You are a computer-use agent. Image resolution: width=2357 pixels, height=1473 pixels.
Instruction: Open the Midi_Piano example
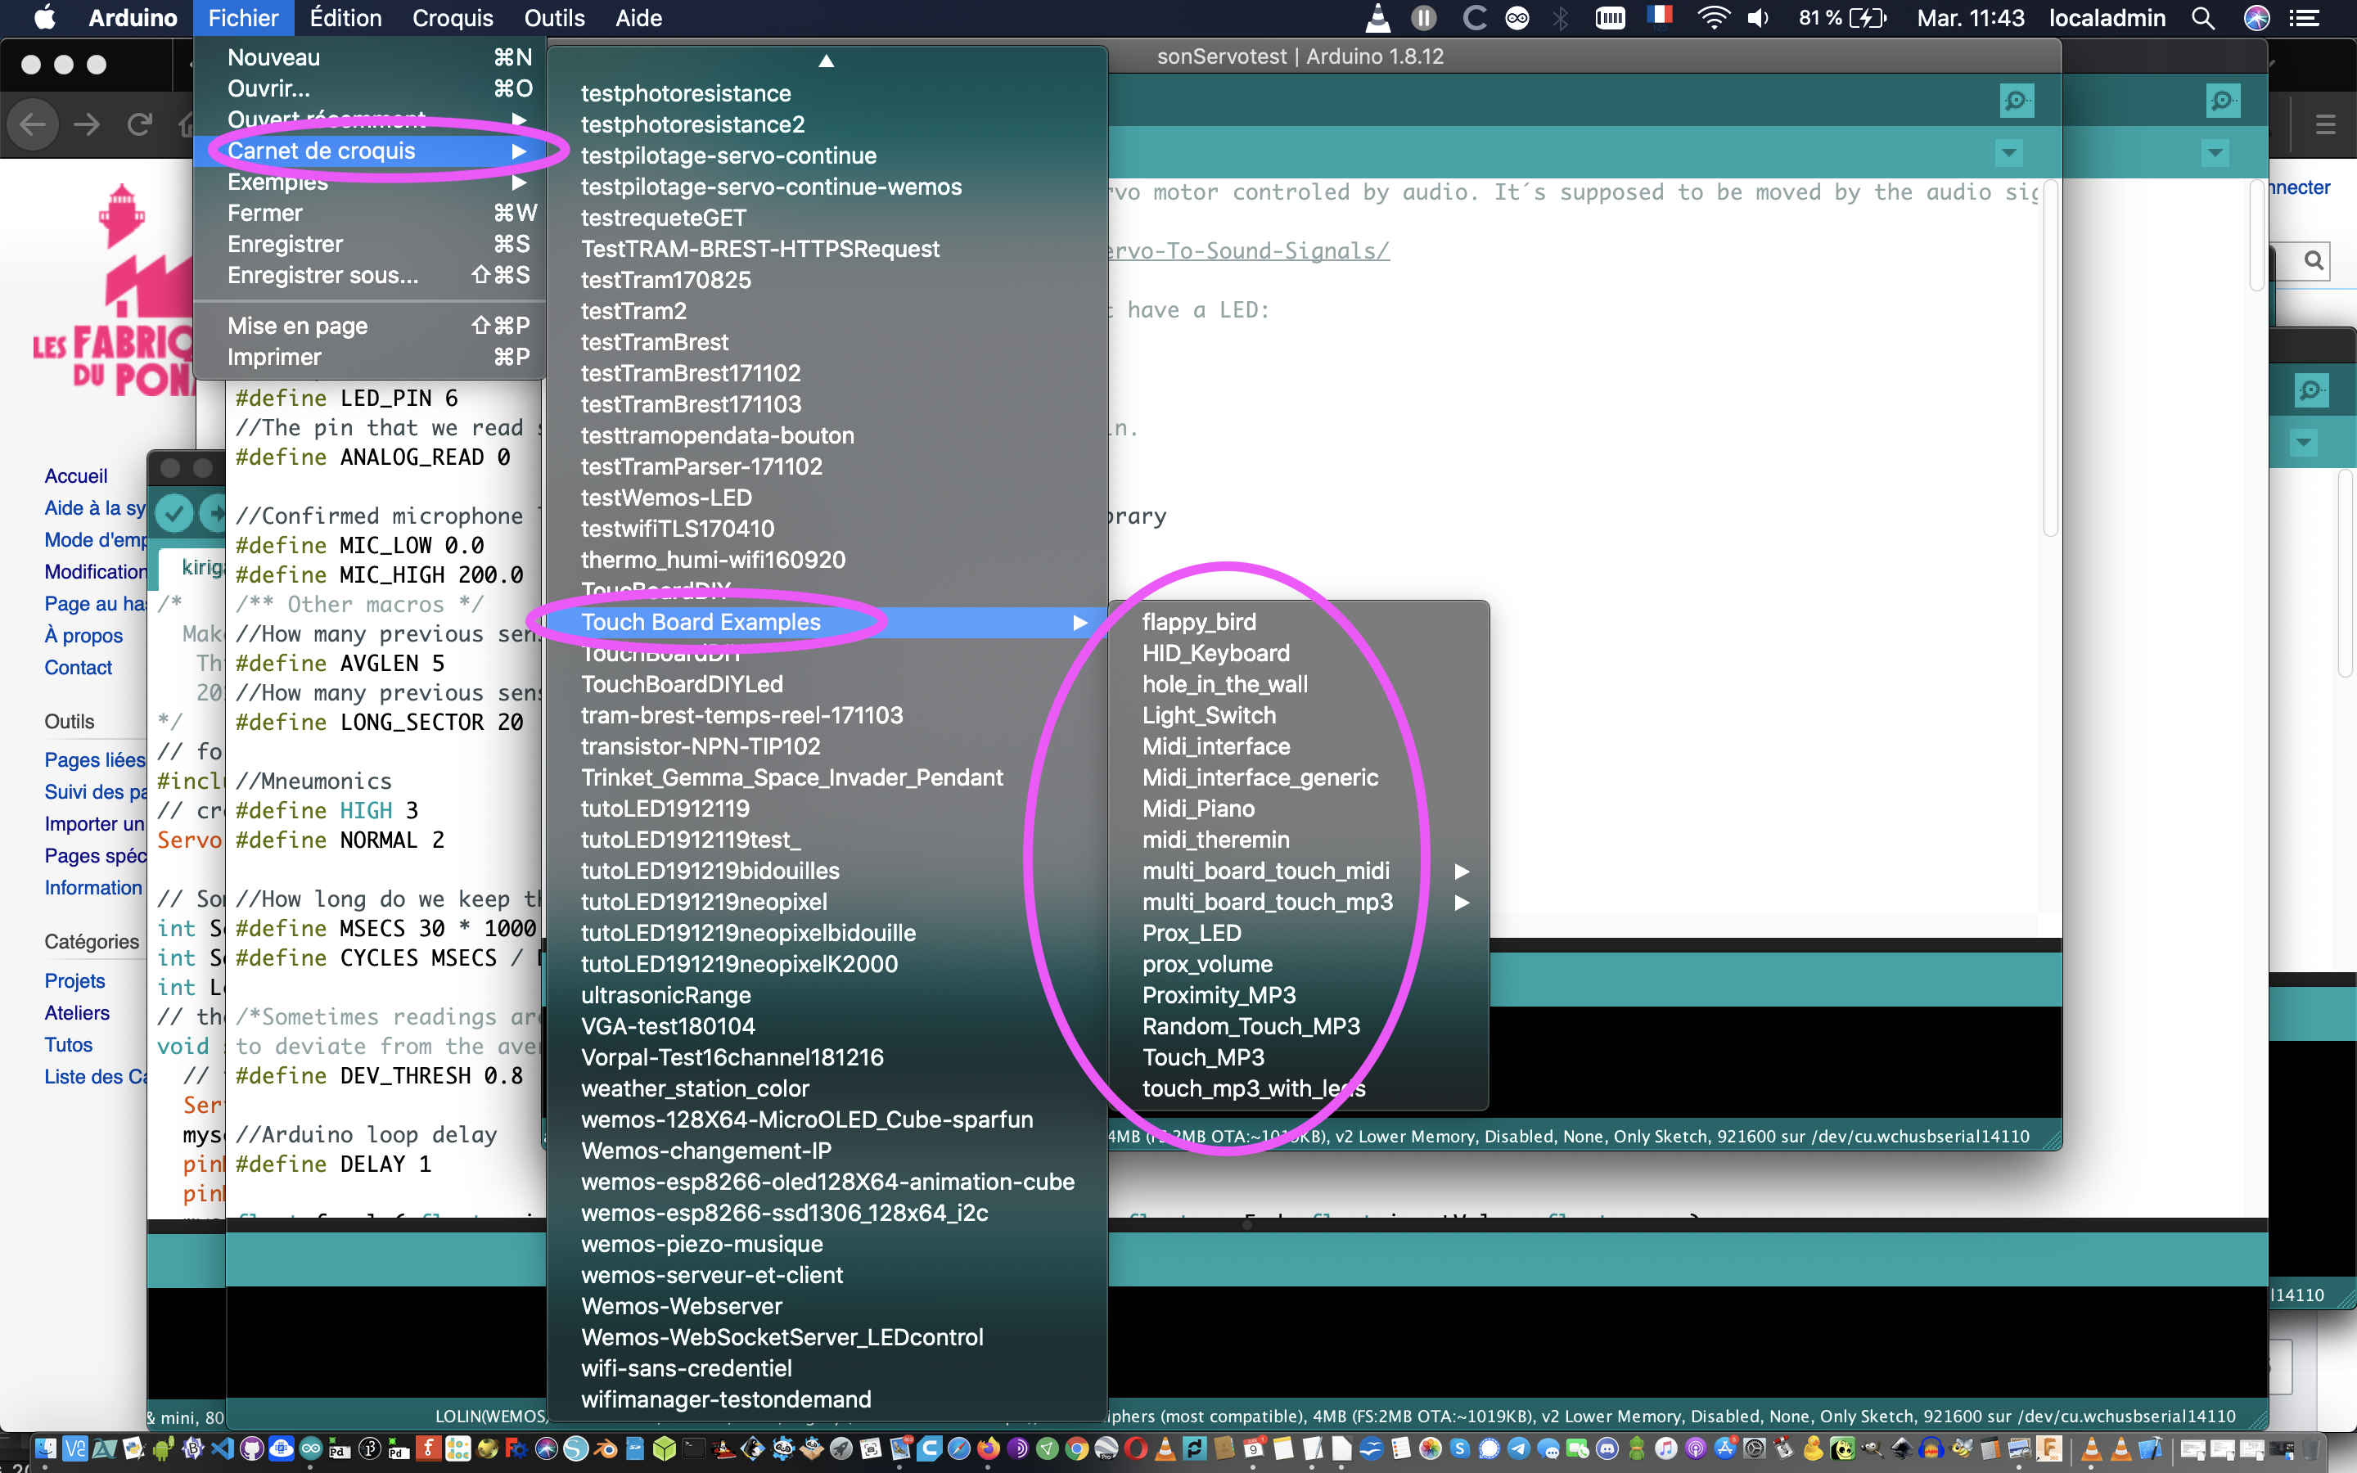click(x=1298, y=809)
